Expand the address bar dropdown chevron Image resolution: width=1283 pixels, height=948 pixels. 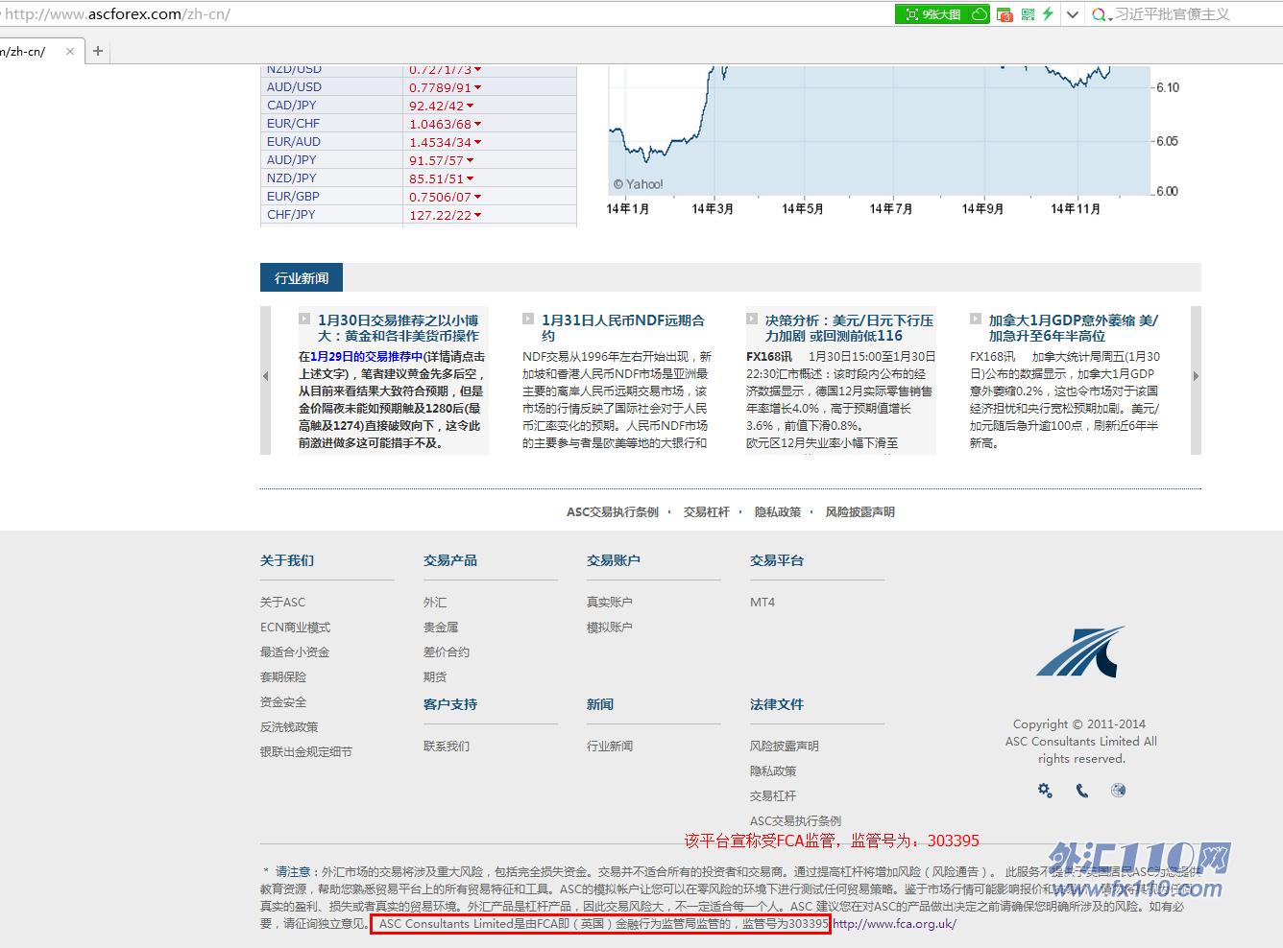point(1073,14)
